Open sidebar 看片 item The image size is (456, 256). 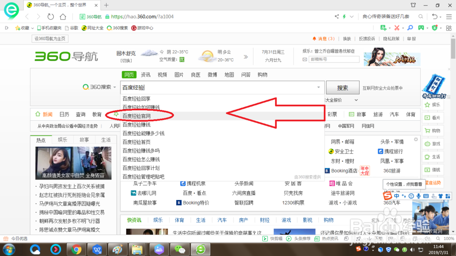(x=432, y=118)
